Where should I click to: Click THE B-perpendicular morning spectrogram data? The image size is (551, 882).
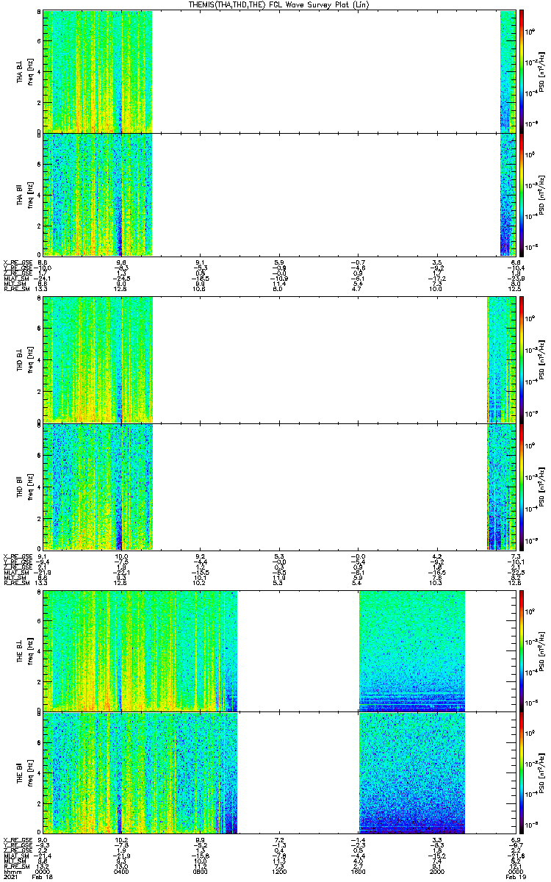pyautogui.click(x=140, y=651)
